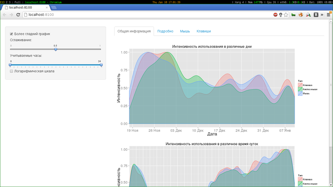Click the URL address field

click(x=149, y=15)
